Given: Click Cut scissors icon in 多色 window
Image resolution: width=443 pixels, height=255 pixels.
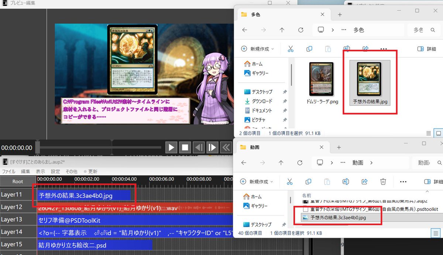Looking at the screenshot, I should tap(291, 49).
